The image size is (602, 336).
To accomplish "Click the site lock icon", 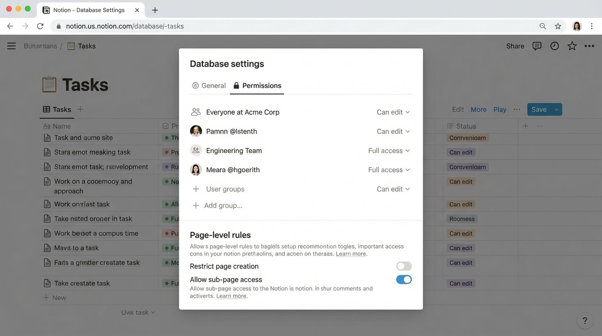I will 59,26.
